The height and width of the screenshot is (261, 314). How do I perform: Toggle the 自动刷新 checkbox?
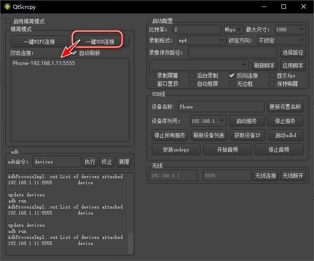tap(74, 53)
